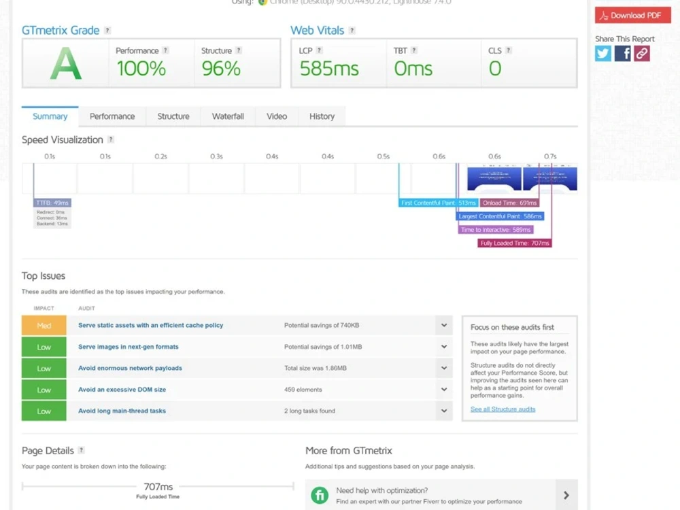This screenshot has width=680, height=510.
Task: Click 'Total size was 1.86MB' text
Action: [316, 368]
